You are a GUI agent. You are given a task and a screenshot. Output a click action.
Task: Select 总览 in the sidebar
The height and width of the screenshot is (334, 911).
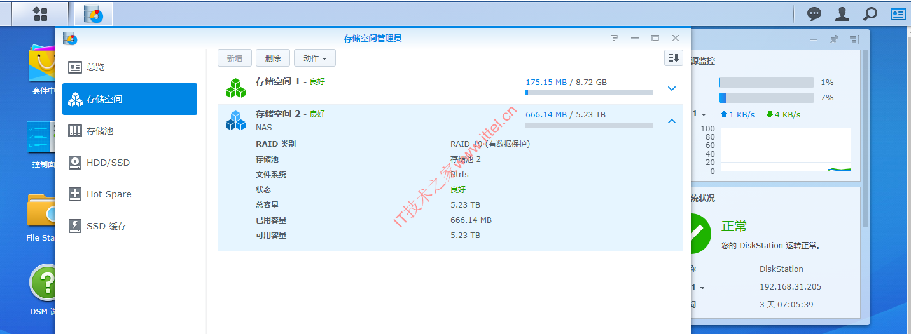click(130, 67)
